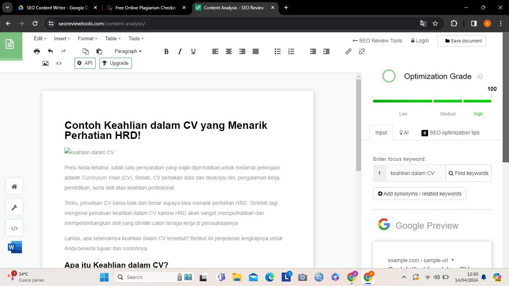Click the Upgrade button
The image size is (509, 286).
[116, 63]
